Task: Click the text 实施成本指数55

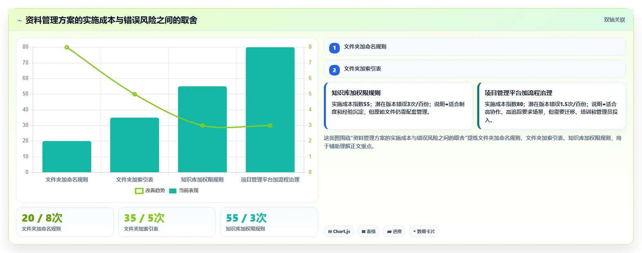Action: (x=351, y=104)
